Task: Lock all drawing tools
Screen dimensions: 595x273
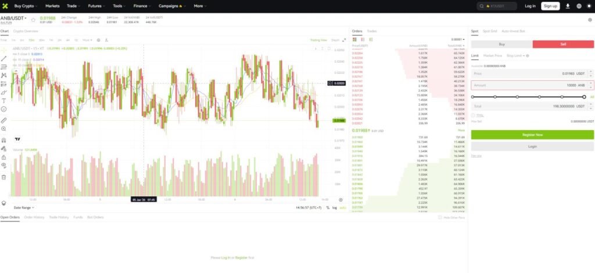Action: point(4,157)
